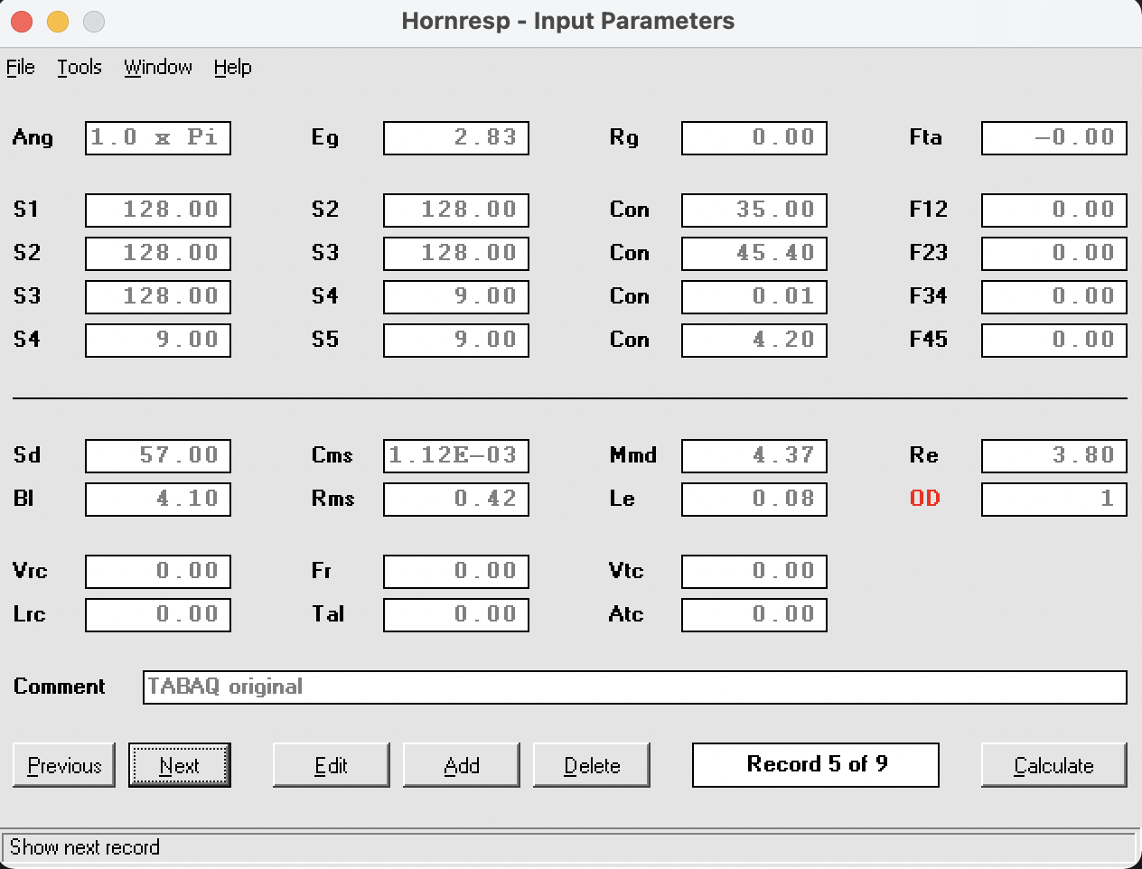The image size is (1142, 869).
Task: Select the Rg input field
Action: [754, 138]
